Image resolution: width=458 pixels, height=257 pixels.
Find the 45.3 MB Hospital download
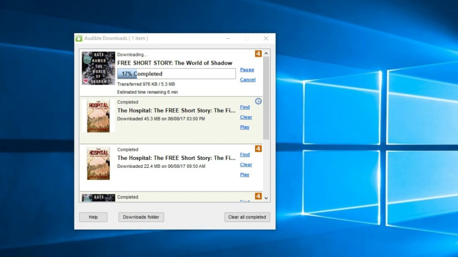click(245, 107)
